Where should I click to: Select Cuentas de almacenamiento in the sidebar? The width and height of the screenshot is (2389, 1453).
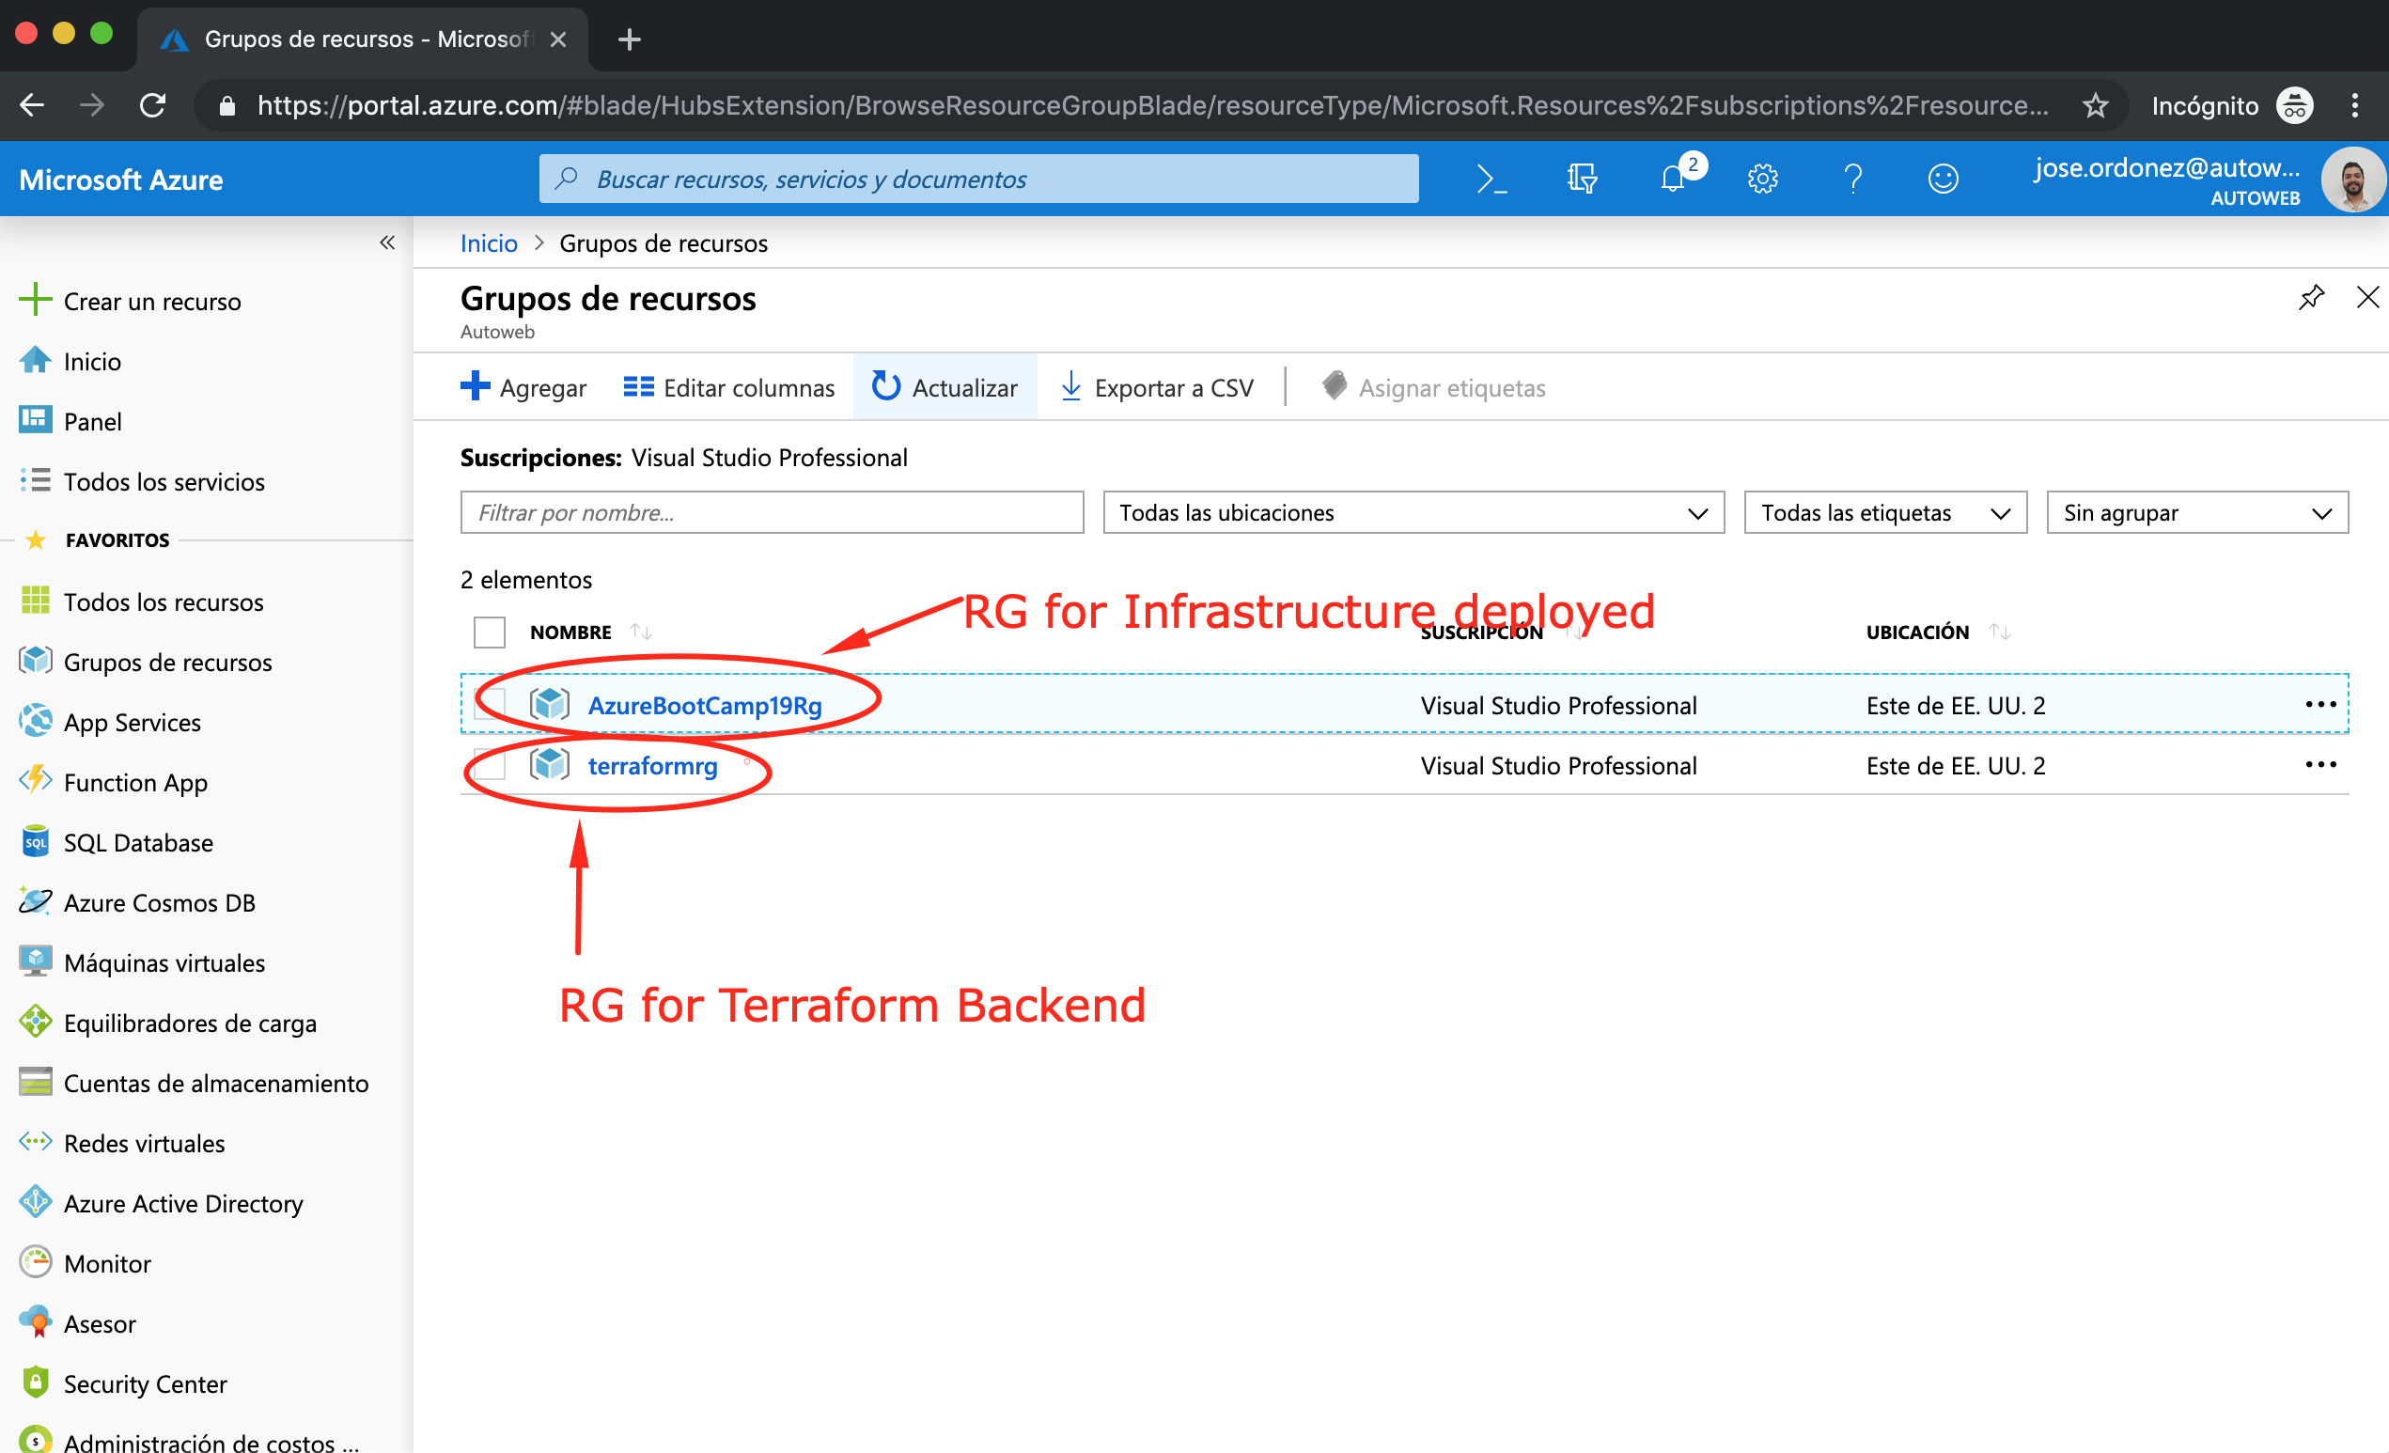pos(215,1083)
